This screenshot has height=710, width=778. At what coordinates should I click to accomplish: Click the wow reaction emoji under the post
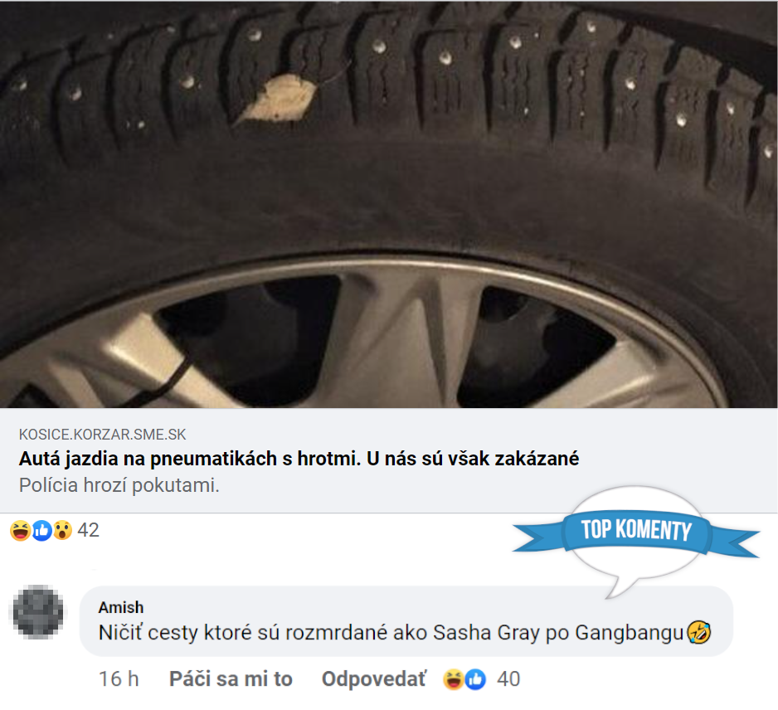[62, 530]
